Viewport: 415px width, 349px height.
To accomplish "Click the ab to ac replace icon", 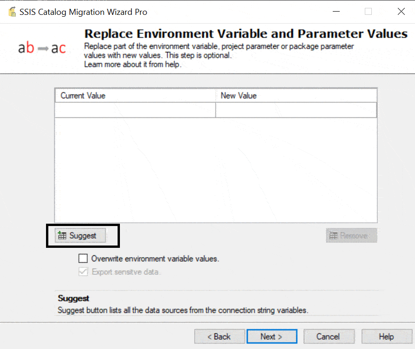I will (42, 48).
